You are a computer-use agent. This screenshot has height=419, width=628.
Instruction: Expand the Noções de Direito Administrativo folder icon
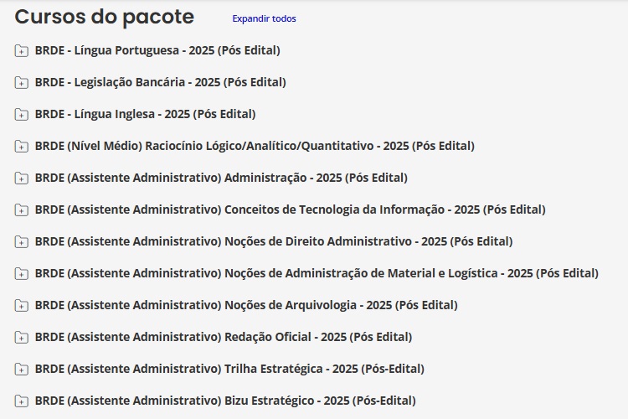(21, 242)
